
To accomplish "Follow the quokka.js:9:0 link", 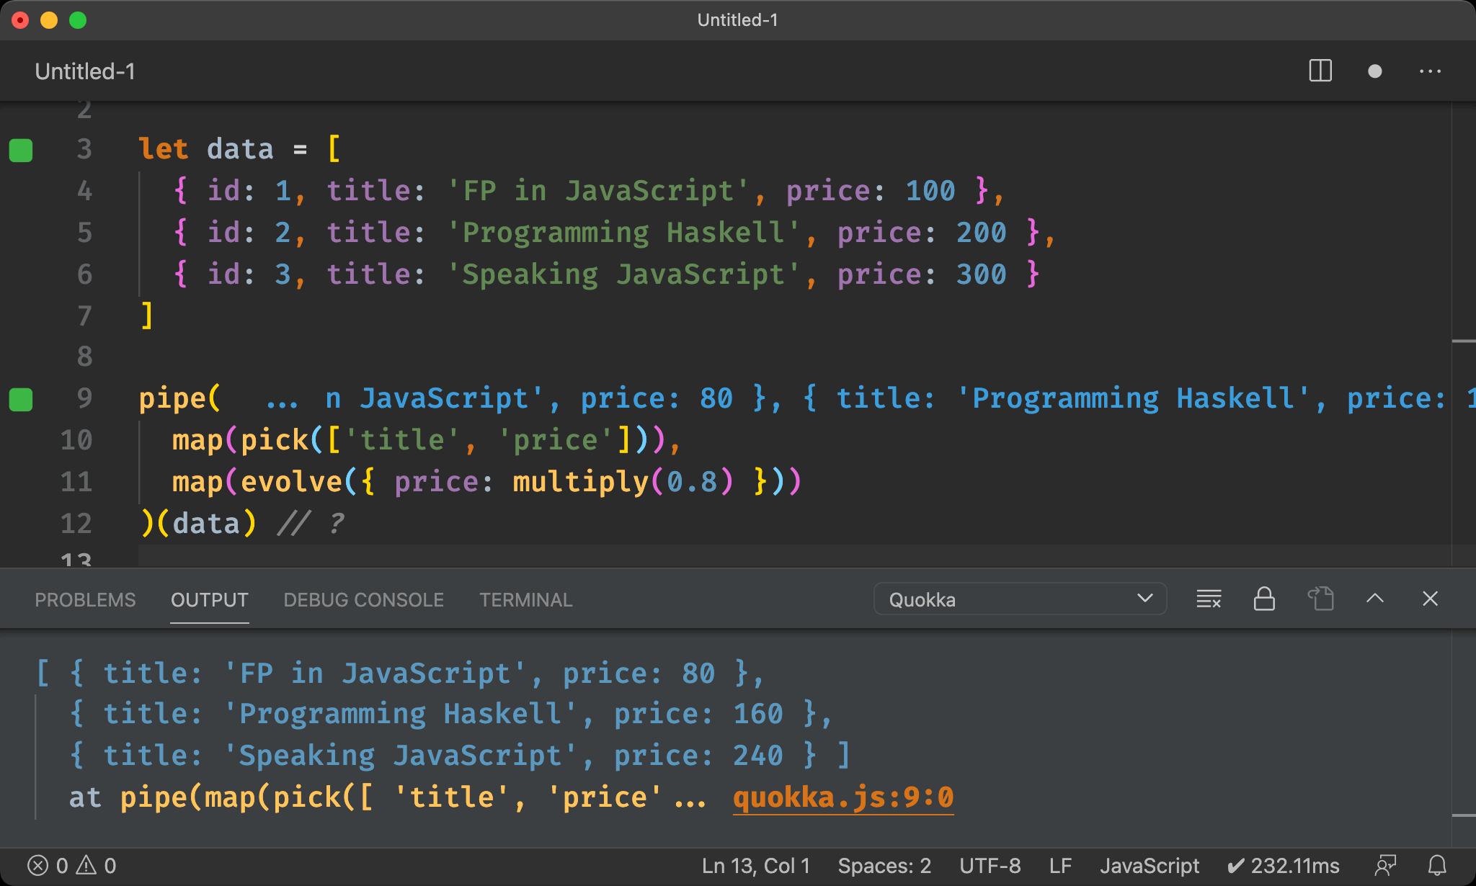I will coord(843,797).
